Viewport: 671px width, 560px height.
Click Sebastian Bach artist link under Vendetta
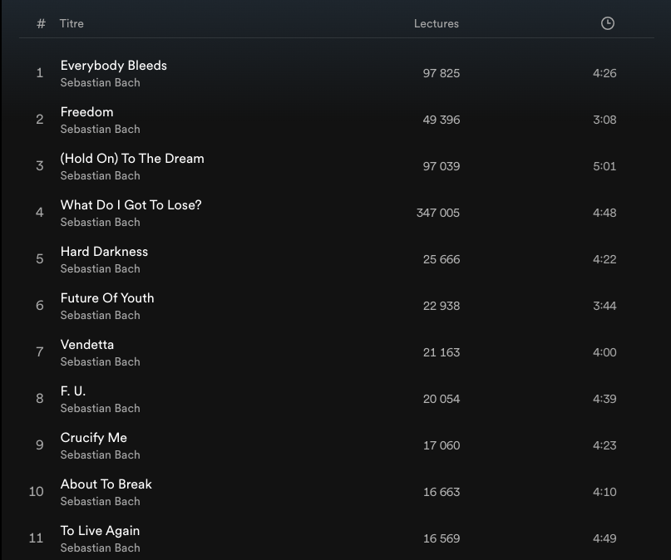tap(100, 362)
